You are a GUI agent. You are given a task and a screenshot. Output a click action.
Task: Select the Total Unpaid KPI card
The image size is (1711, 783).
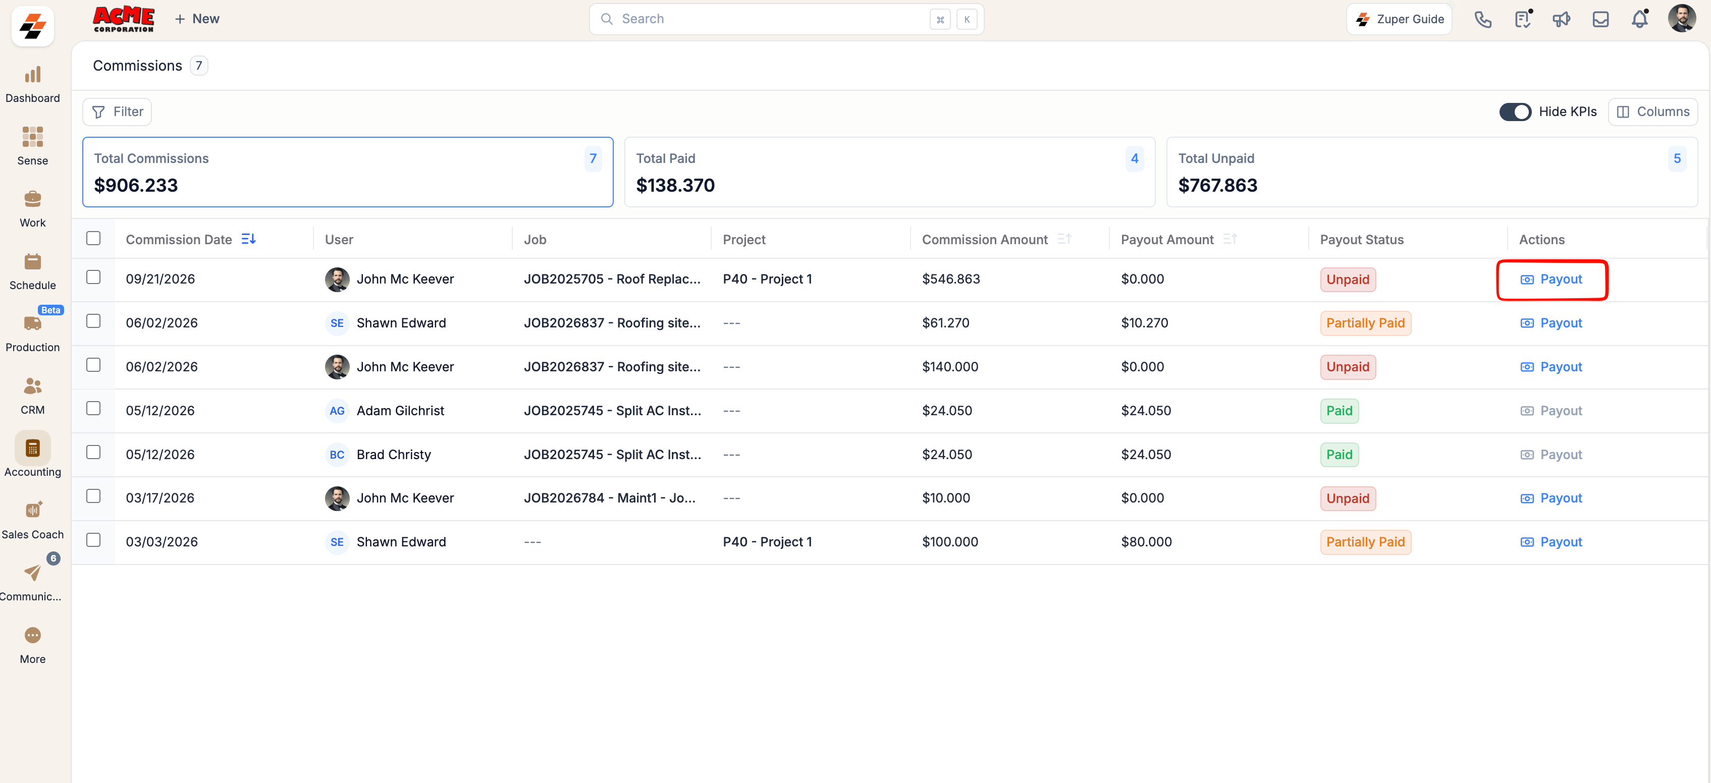[1431, 172]
